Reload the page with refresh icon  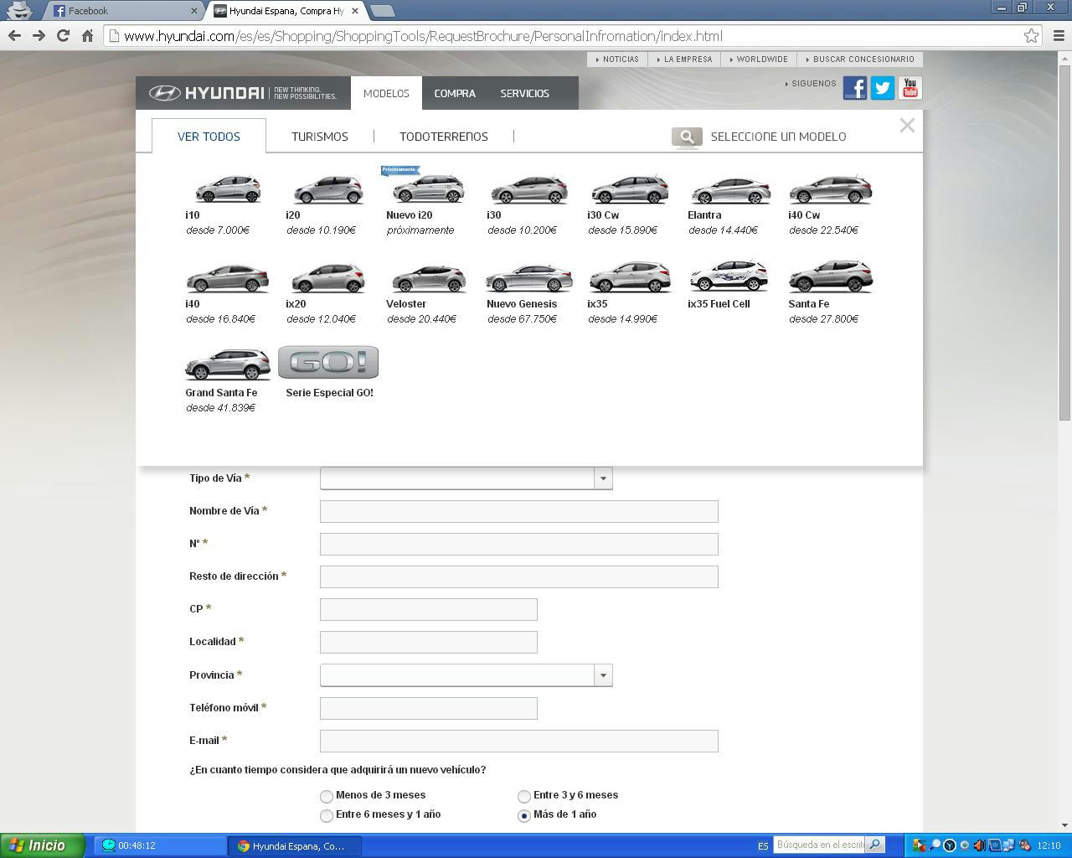(63, 35)
